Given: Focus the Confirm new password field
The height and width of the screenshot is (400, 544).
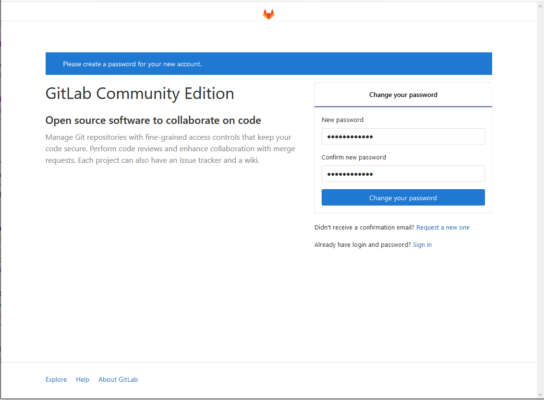Looking at the screenshot, I should point(403,173).
